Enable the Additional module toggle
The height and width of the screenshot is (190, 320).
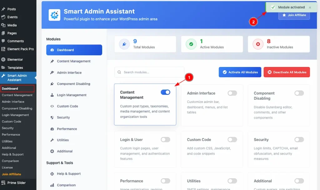(x=299, y=181)
